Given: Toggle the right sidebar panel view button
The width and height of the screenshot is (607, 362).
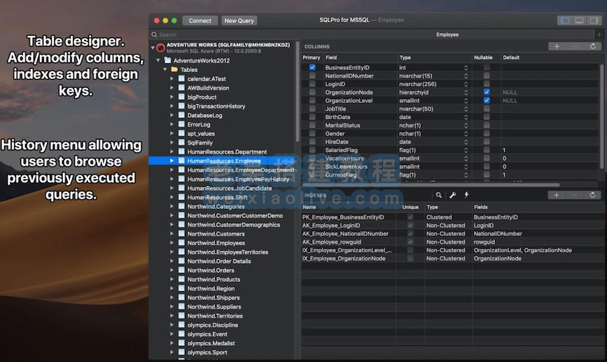Looking at the screenshot, I should point(594,20).
